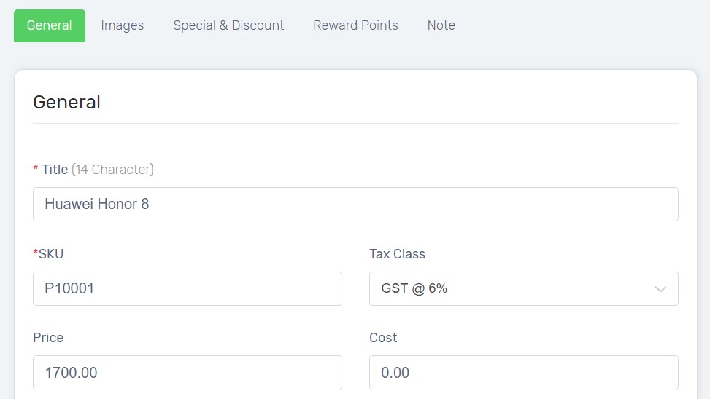This screenshot has height=399, width=710.
Task: Open the Special & Discount tab
Action: pyautogui.click(x=228, y=25)
